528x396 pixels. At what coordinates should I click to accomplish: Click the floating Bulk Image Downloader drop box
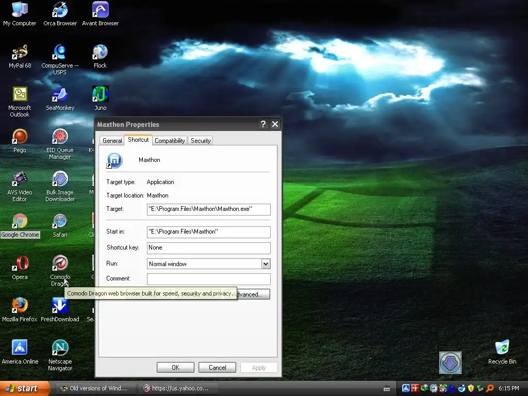[450, 362]
